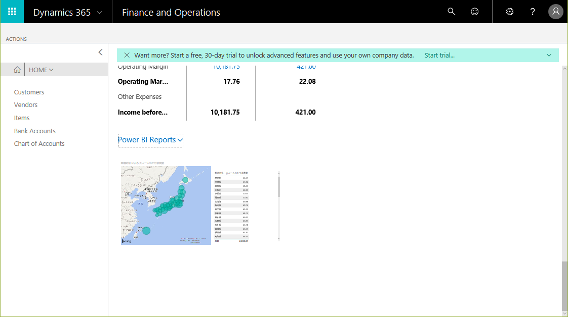Open Chart of Accounts

coord(39,143)
